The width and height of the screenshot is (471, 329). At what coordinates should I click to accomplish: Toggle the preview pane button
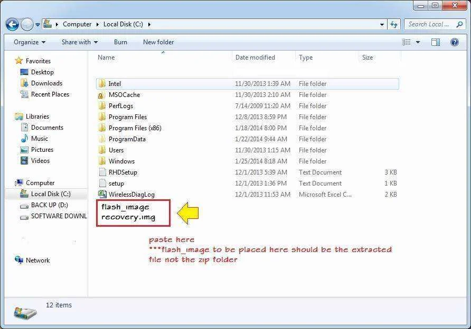click(436, 42)
